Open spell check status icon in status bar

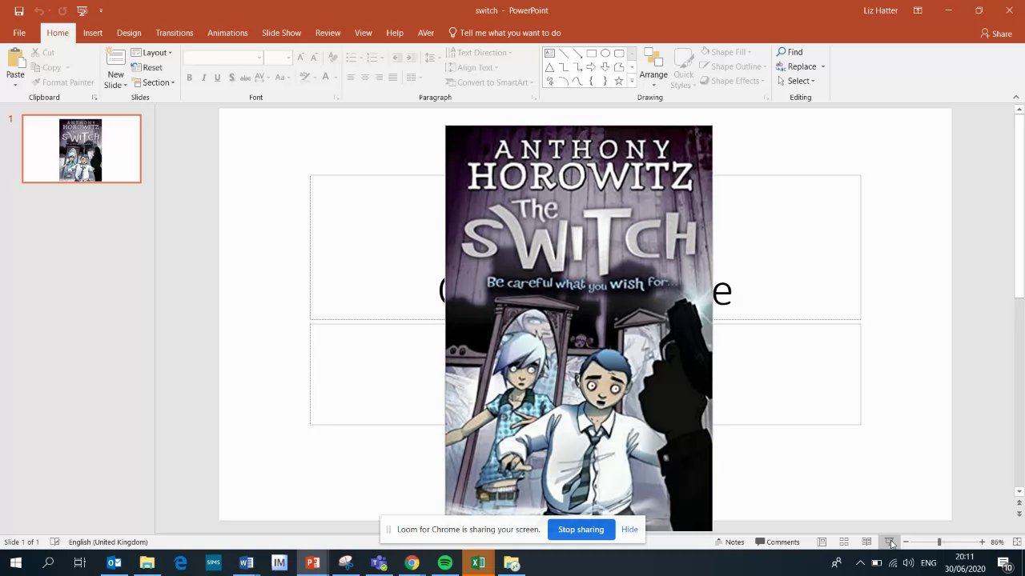54,542
